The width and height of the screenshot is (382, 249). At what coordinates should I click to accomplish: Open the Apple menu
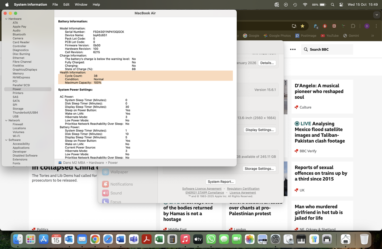[7, 5]
